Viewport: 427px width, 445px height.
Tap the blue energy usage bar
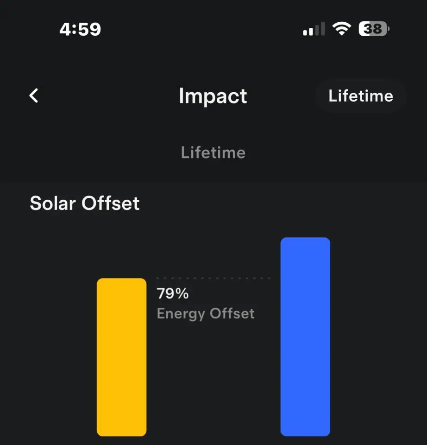pyautogui.click(x=305, y=337)
